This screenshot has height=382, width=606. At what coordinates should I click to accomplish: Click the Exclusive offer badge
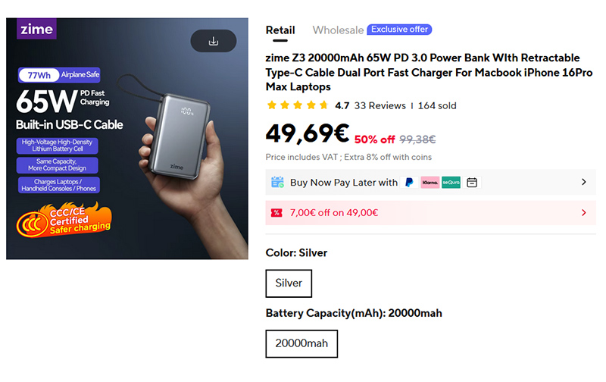[399, 30]
